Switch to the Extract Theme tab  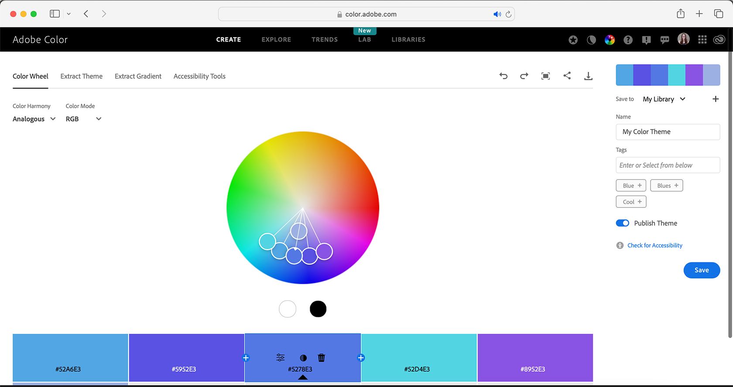(82, 76)
